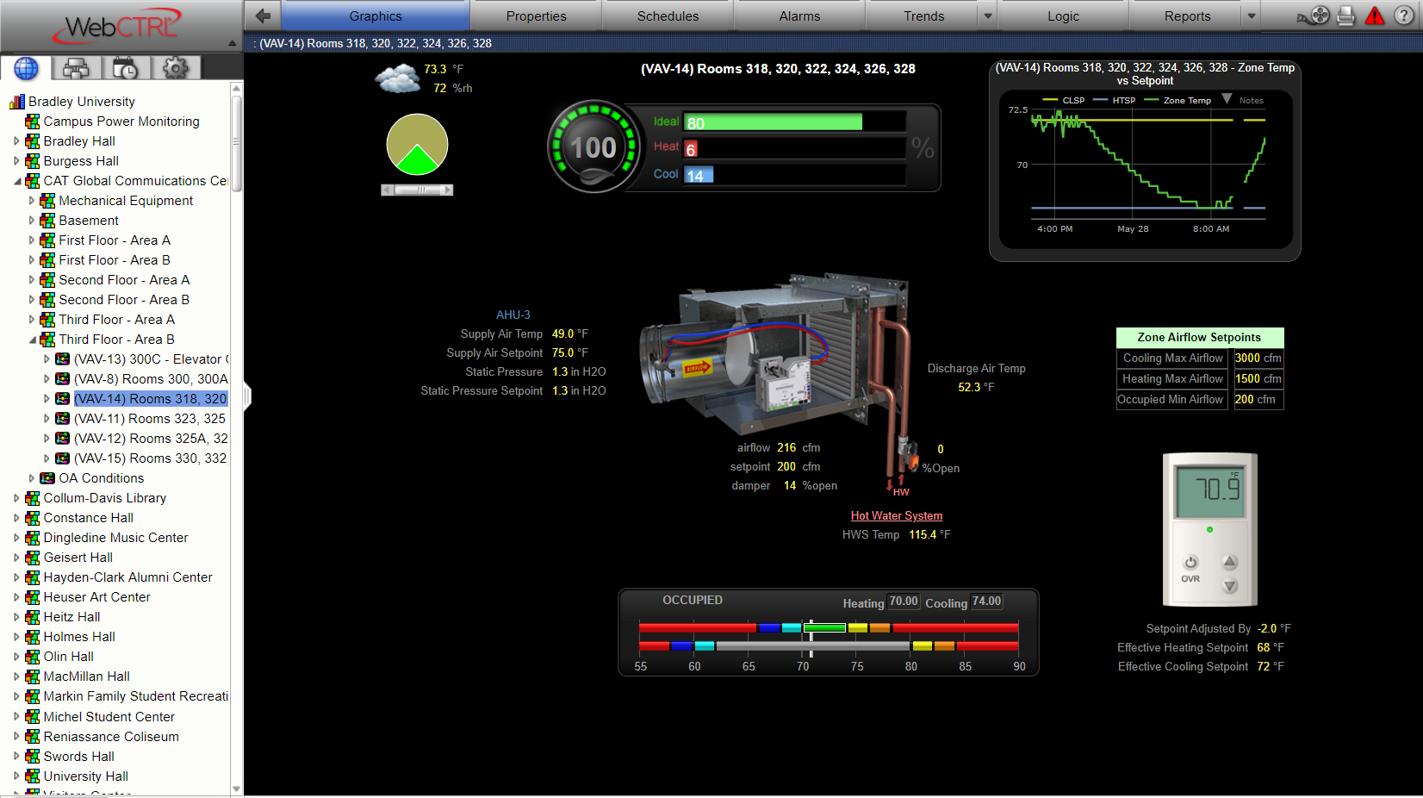Open the red alarm warning triangle

tap(1375, 16)
